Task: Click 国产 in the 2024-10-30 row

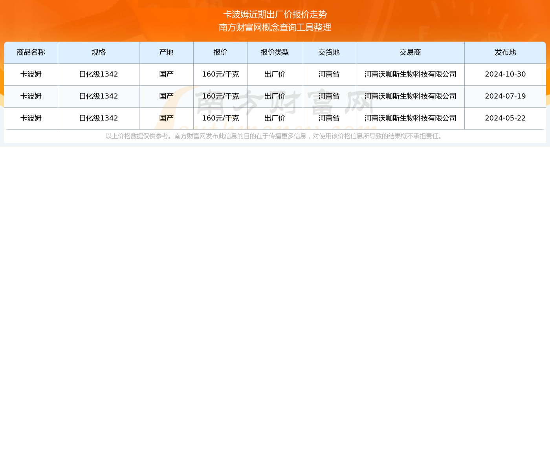Action: click(166, 74)
